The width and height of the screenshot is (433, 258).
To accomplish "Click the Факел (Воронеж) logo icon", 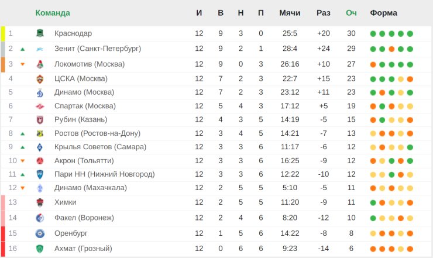I will 40,218.
